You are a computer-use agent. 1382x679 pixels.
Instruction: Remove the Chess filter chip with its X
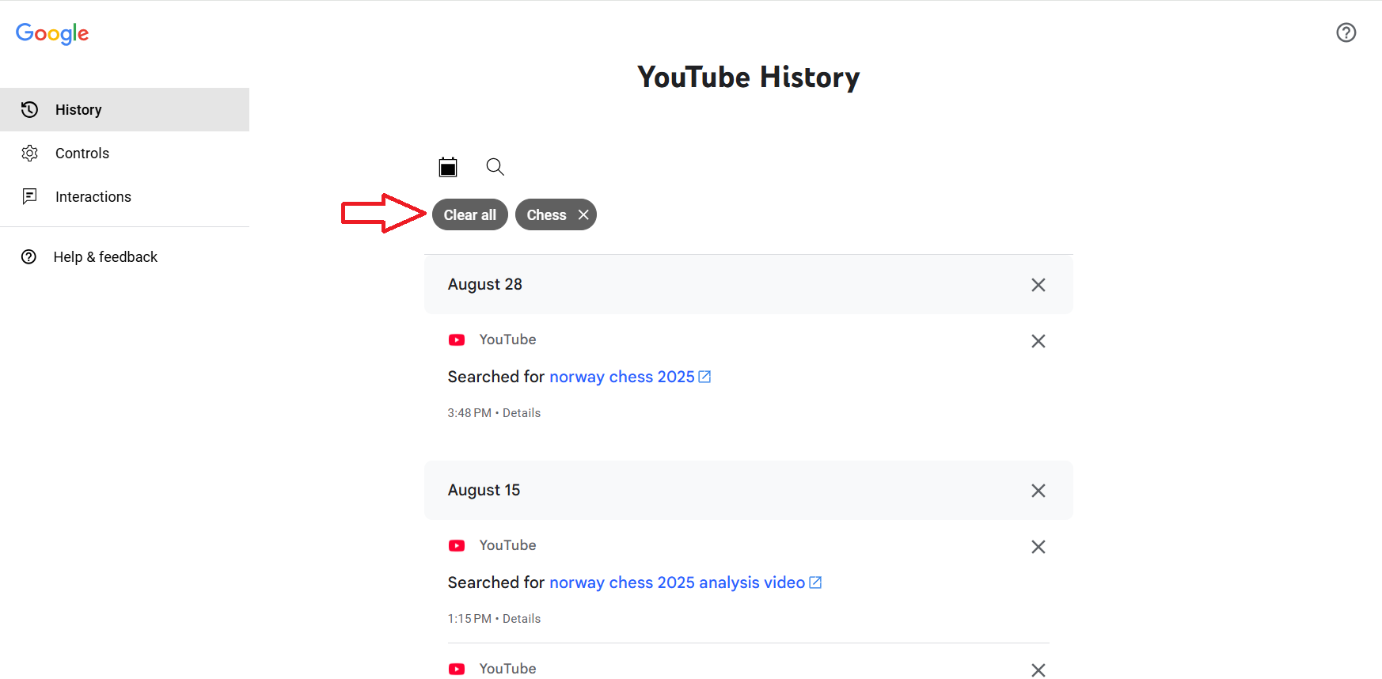point(583,214)
